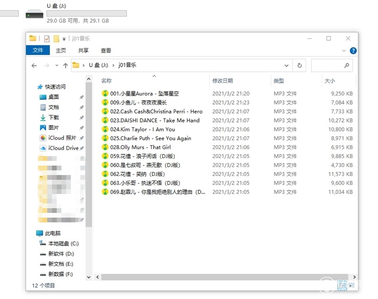Switch to the 主页 ribbon tab
378x299 pixels.
[61, 51]
